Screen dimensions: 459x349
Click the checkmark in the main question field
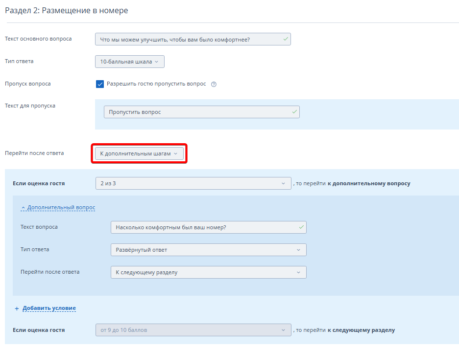pos(285,39)
